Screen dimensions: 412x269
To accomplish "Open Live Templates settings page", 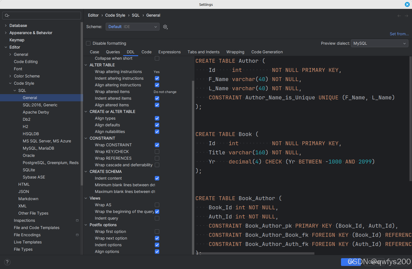I will click(28, 242).
